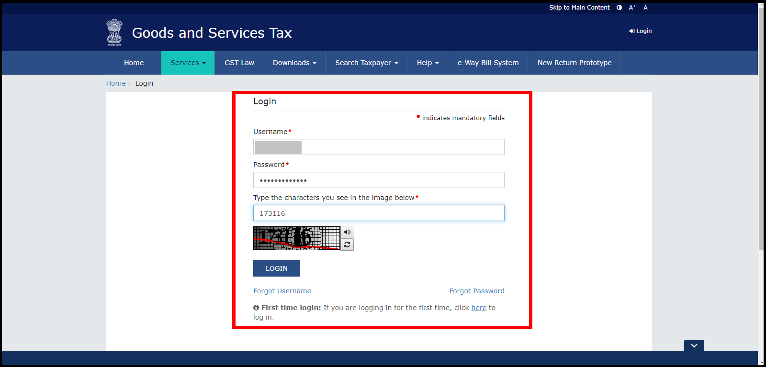This screenshot has height=367, width=766.
Task: Open the Forgot Password link
Action: pos(477,291)
